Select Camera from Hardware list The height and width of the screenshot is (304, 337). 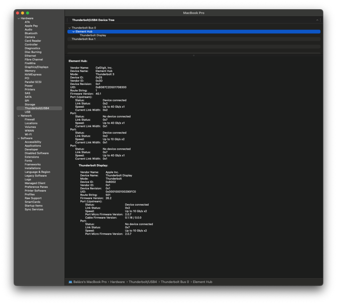coord(29,37)
